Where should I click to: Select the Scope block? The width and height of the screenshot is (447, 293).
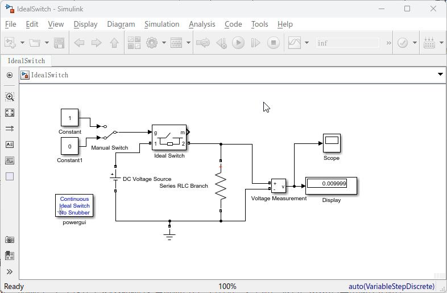332,143
